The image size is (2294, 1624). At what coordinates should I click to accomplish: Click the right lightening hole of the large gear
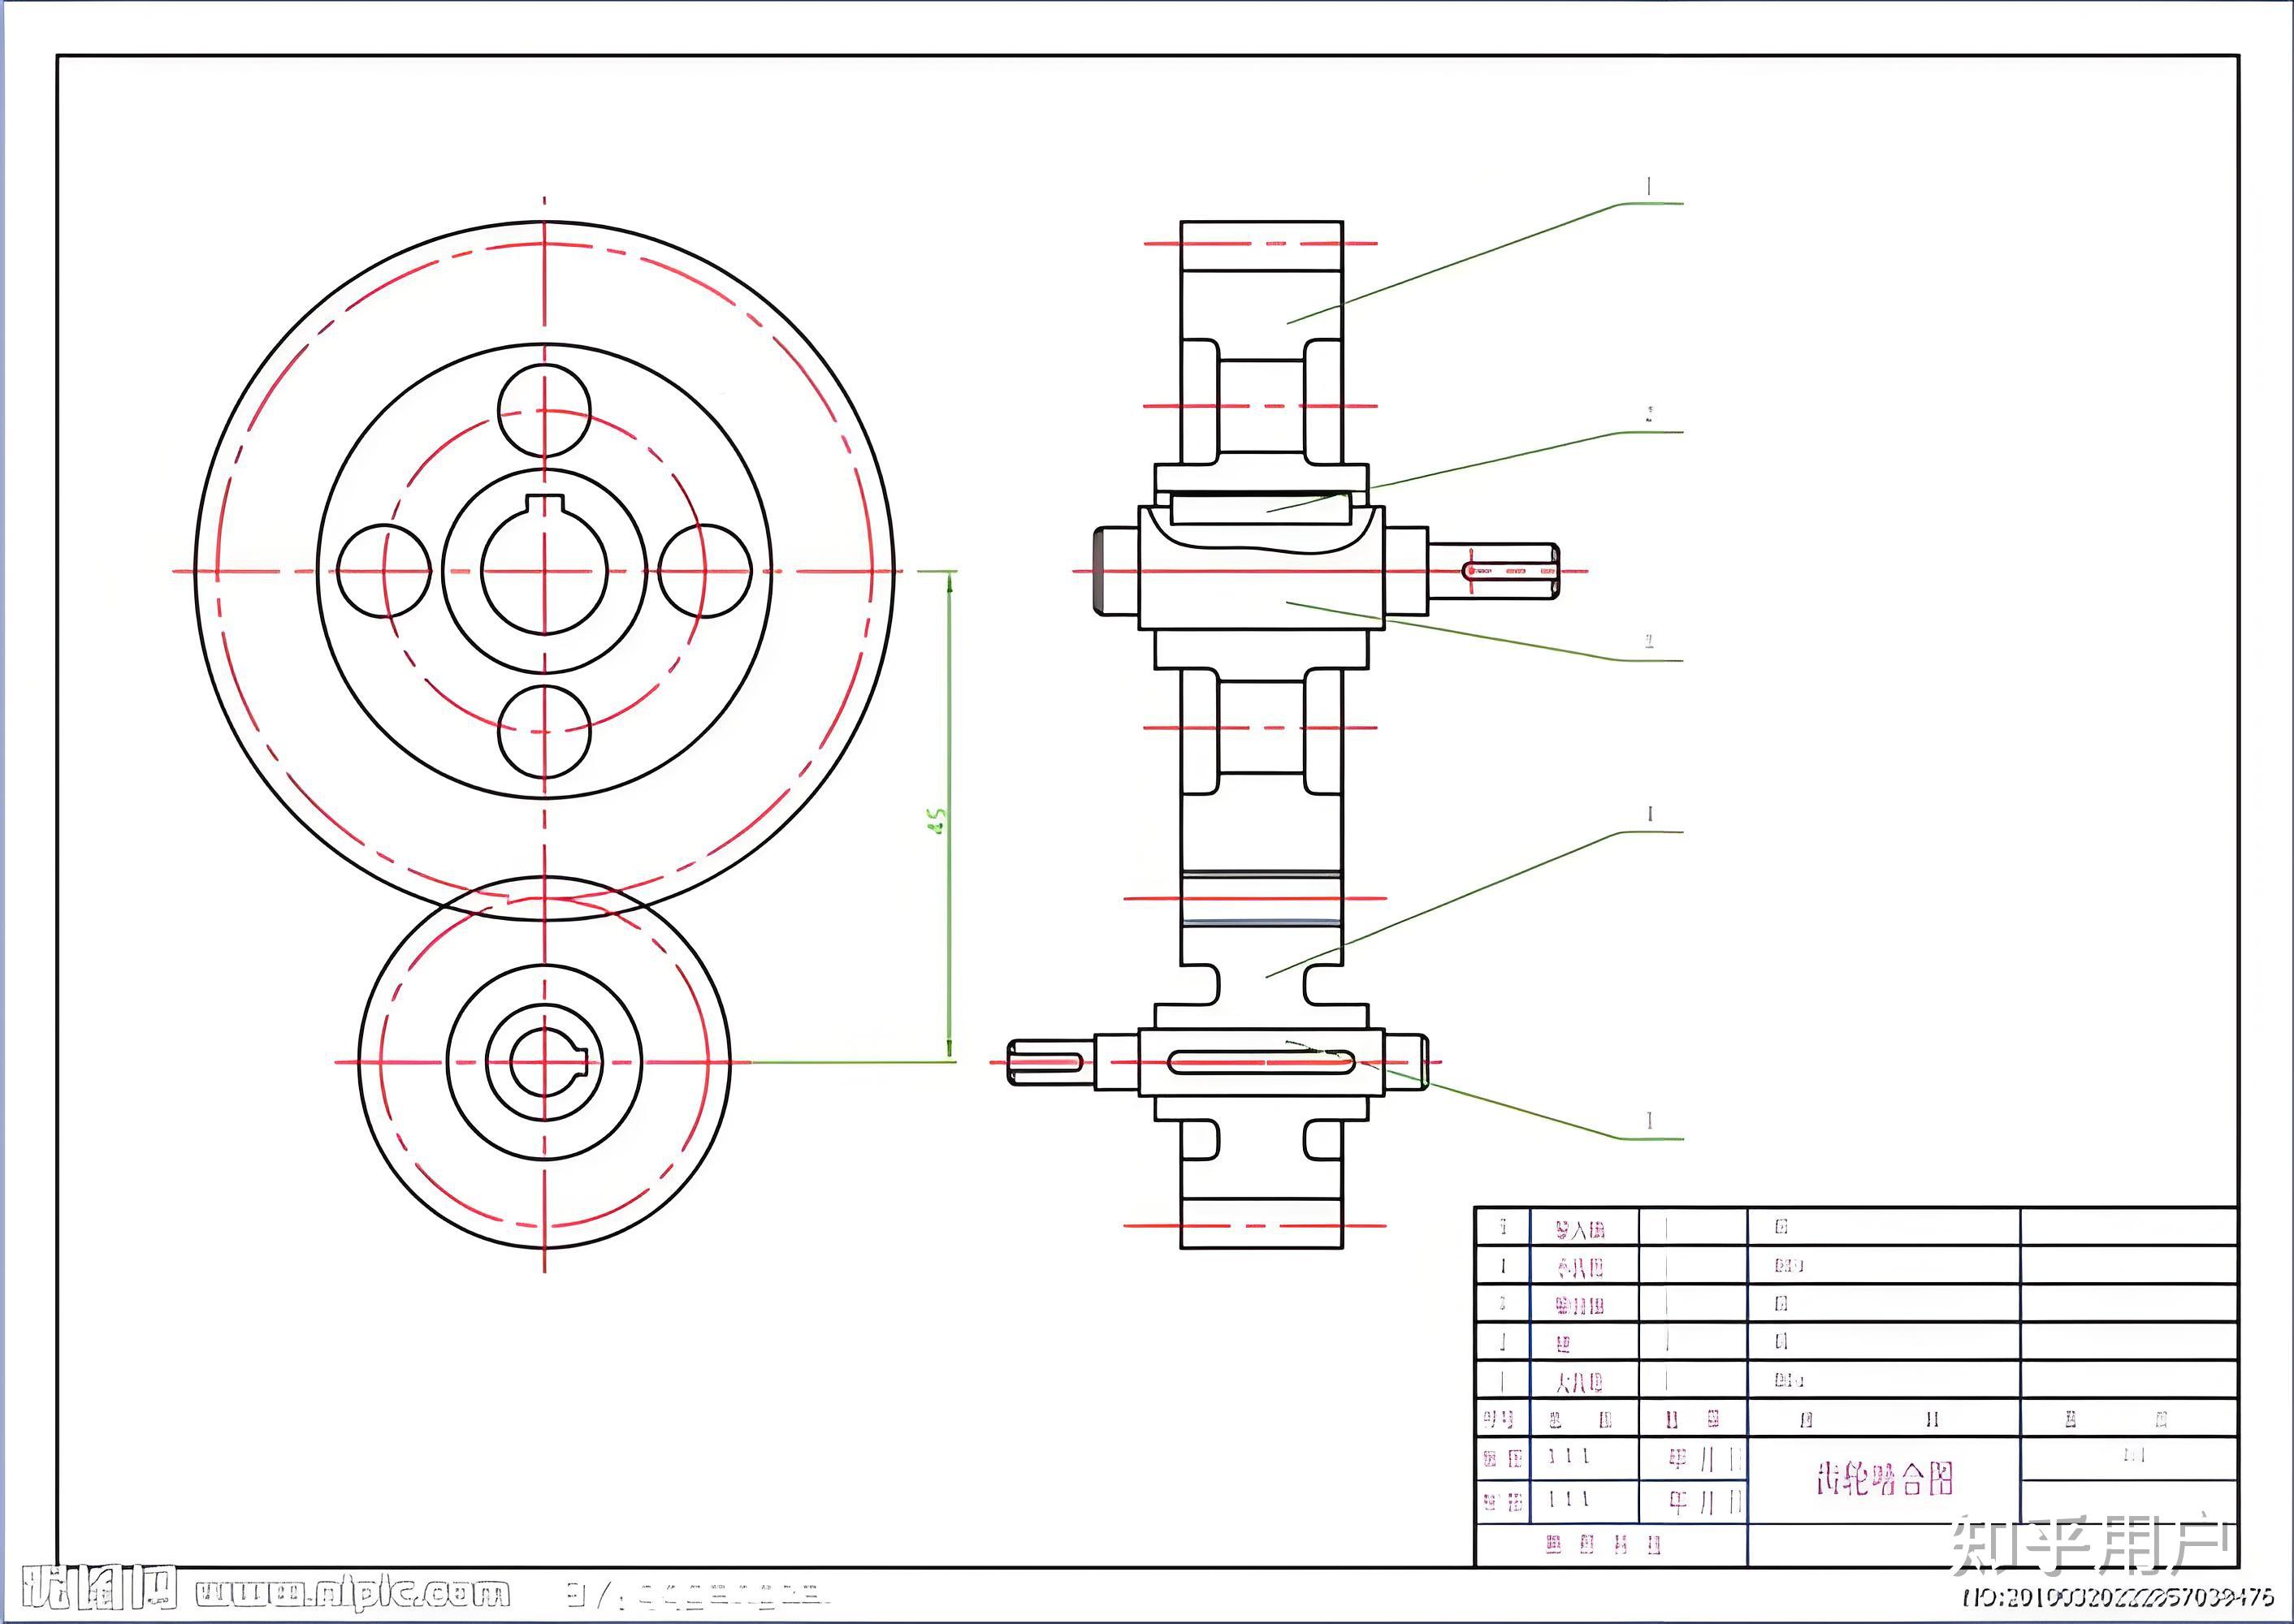(x=704, y=571)
